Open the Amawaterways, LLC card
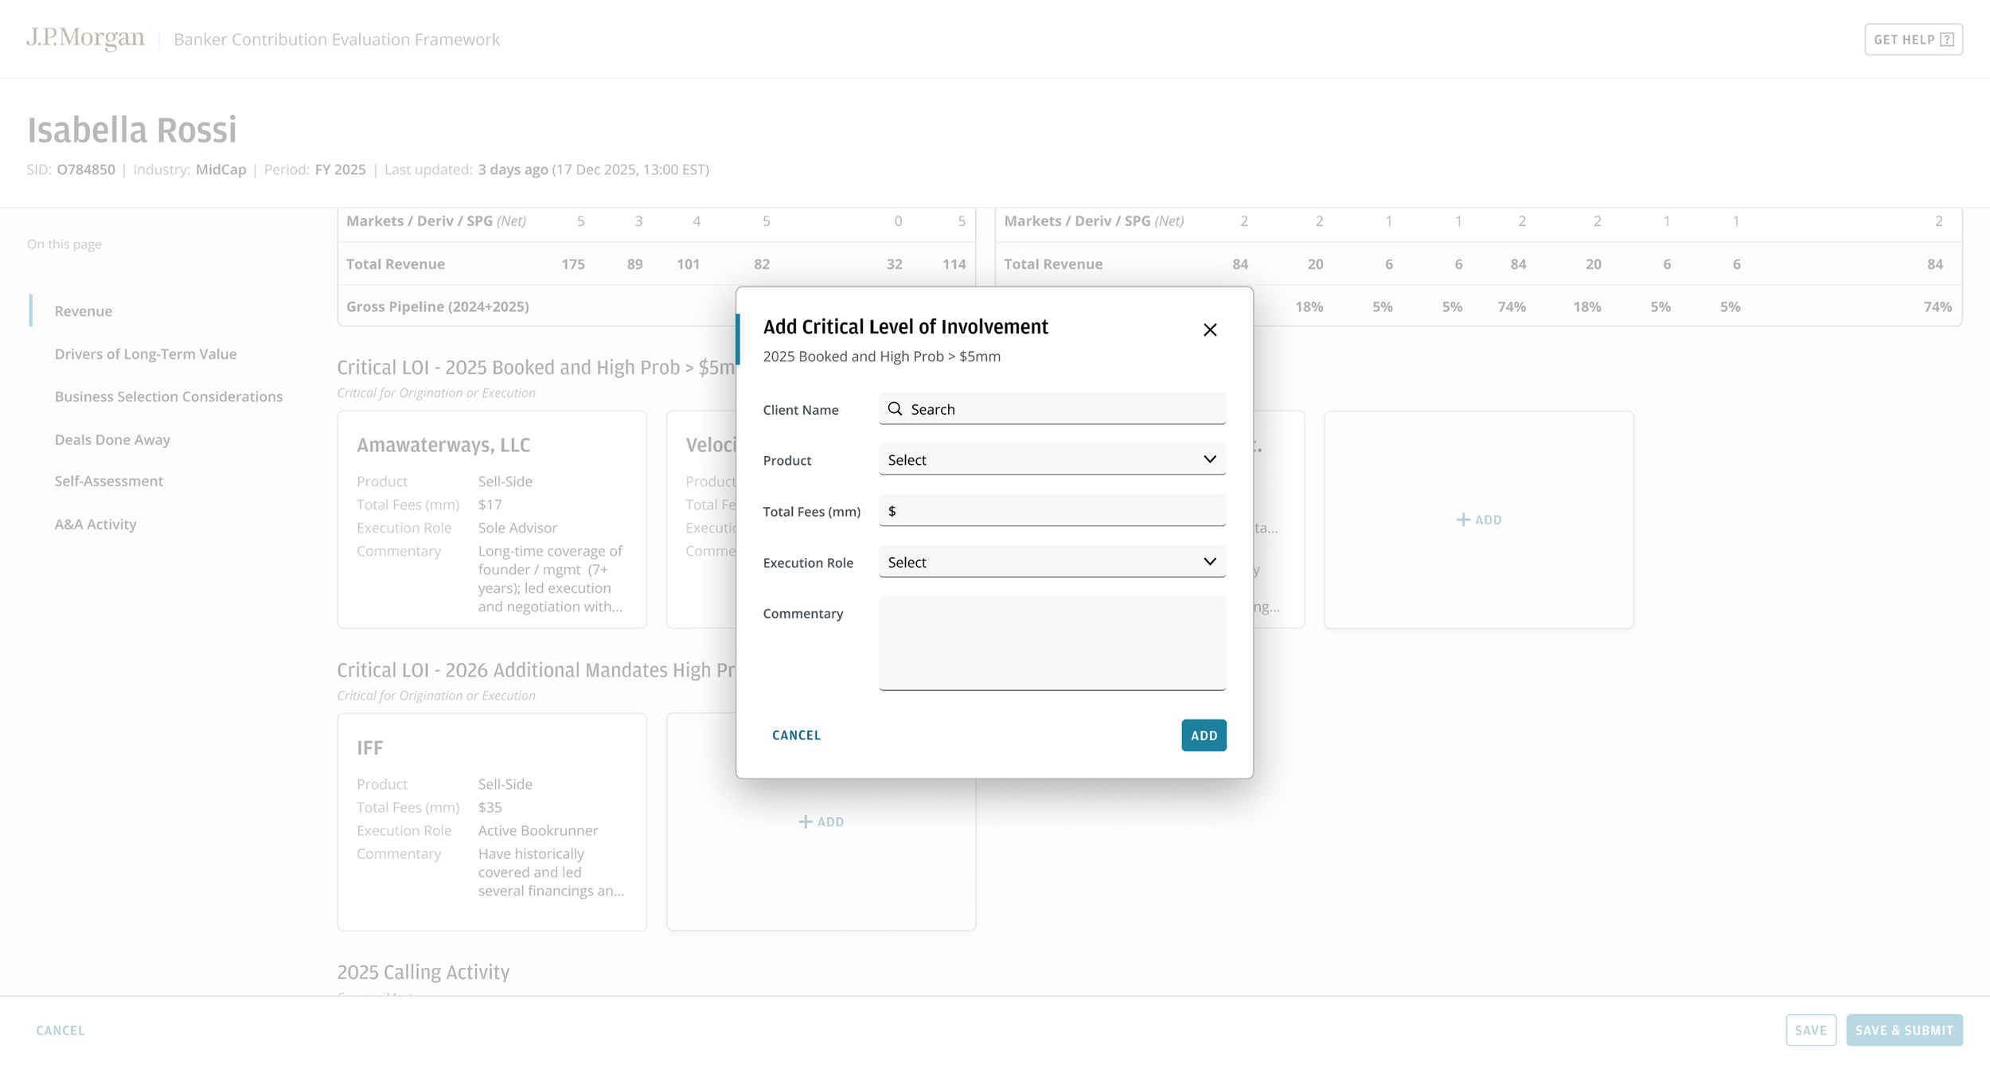 click(x=492, y=520)
